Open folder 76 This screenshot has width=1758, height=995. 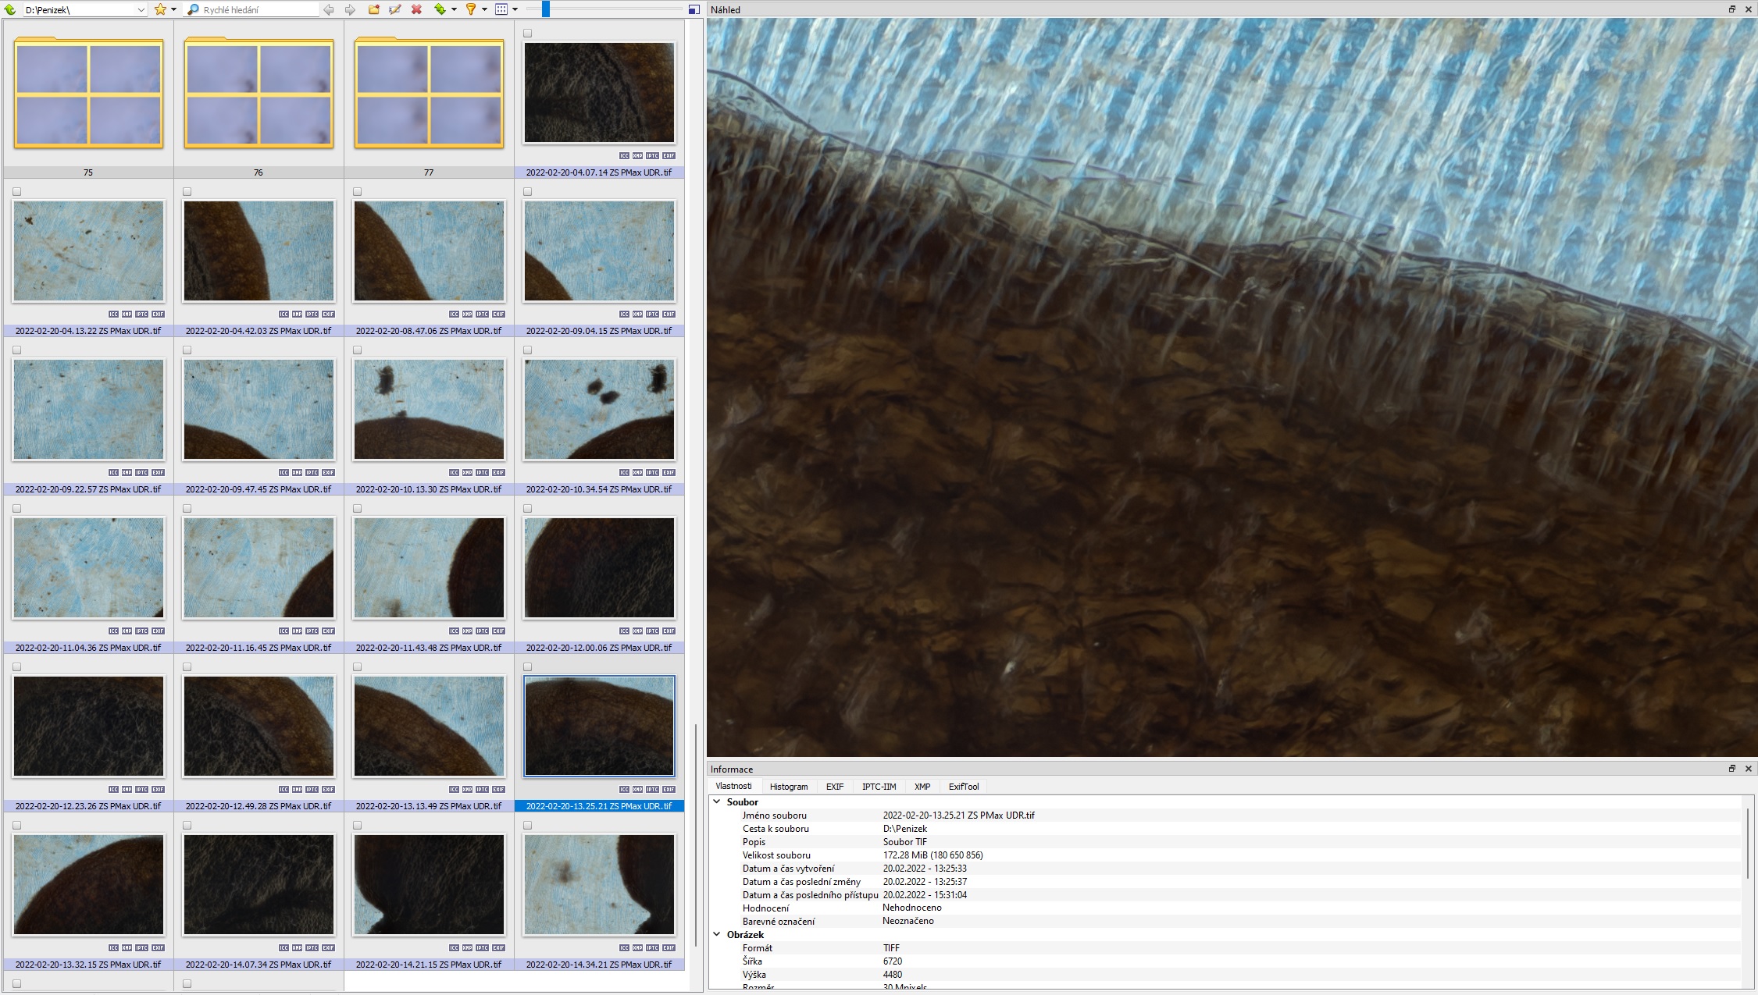point(259,95)
